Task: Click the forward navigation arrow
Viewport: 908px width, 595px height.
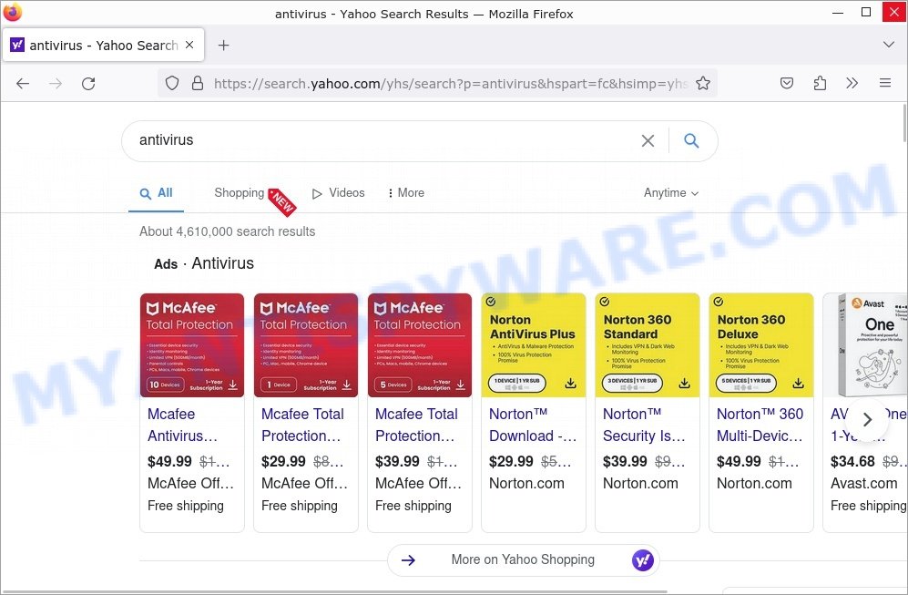Action: tap(56, 84)
